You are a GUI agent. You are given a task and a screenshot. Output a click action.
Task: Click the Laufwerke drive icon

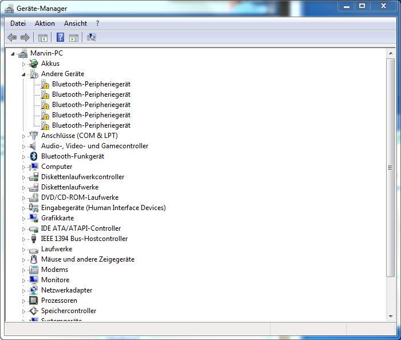coord(34,250)
